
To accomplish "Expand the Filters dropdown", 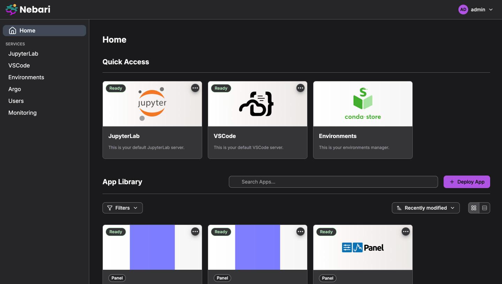I will coord(123,208).
